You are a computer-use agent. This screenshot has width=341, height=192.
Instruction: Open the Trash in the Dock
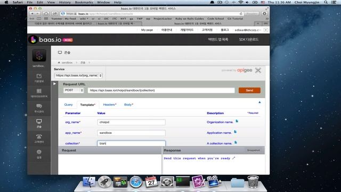click(253, 181)
